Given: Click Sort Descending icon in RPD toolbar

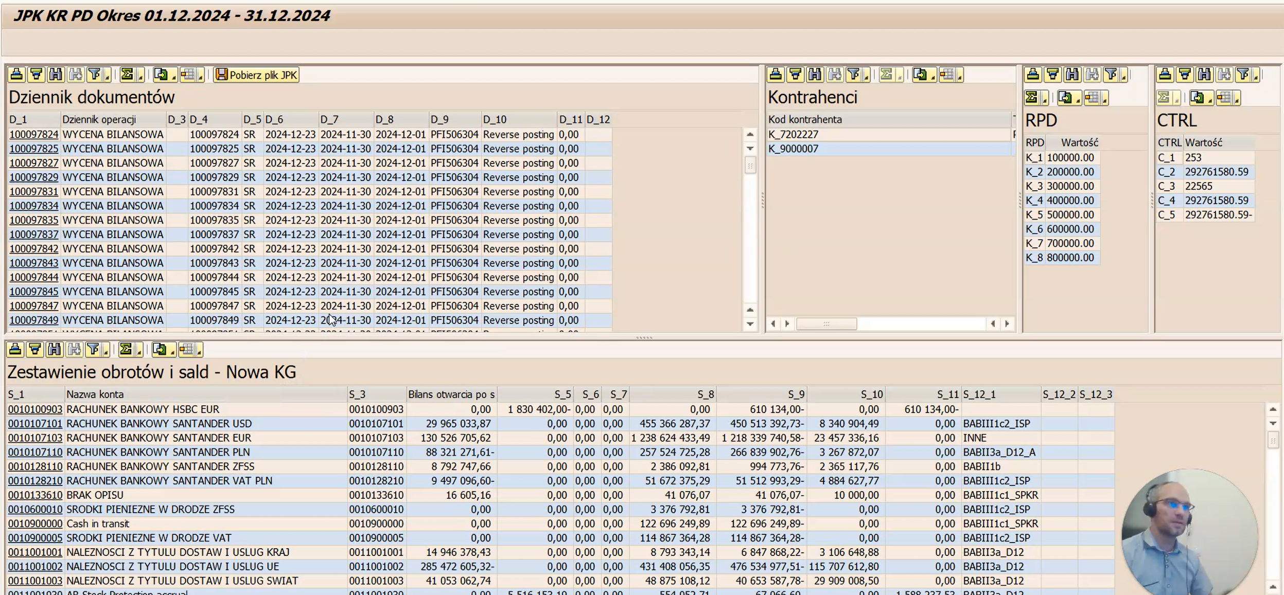Looking at the screenshot, I should [1052, 75].
